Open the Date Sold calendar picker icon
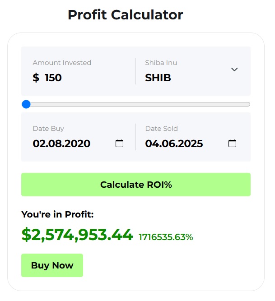 pos(232,144)
